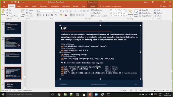The width and height of the screenshot is (173, 97).
Task: Toggle Underline formatting
Action: [44, 15]
